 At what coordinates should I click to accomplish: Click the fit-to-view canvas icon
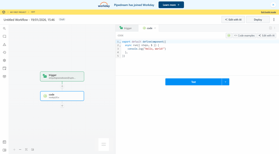point(26,150)
